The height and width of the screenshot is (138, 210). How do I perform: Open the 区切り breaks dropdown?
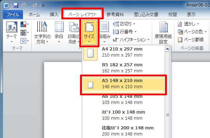click(x=124, y=24)
